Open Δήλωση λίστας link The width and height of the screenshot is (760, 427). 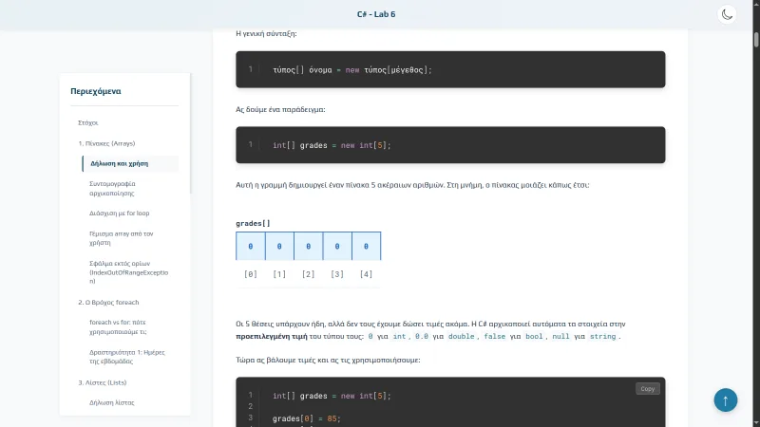coord(111,402)
